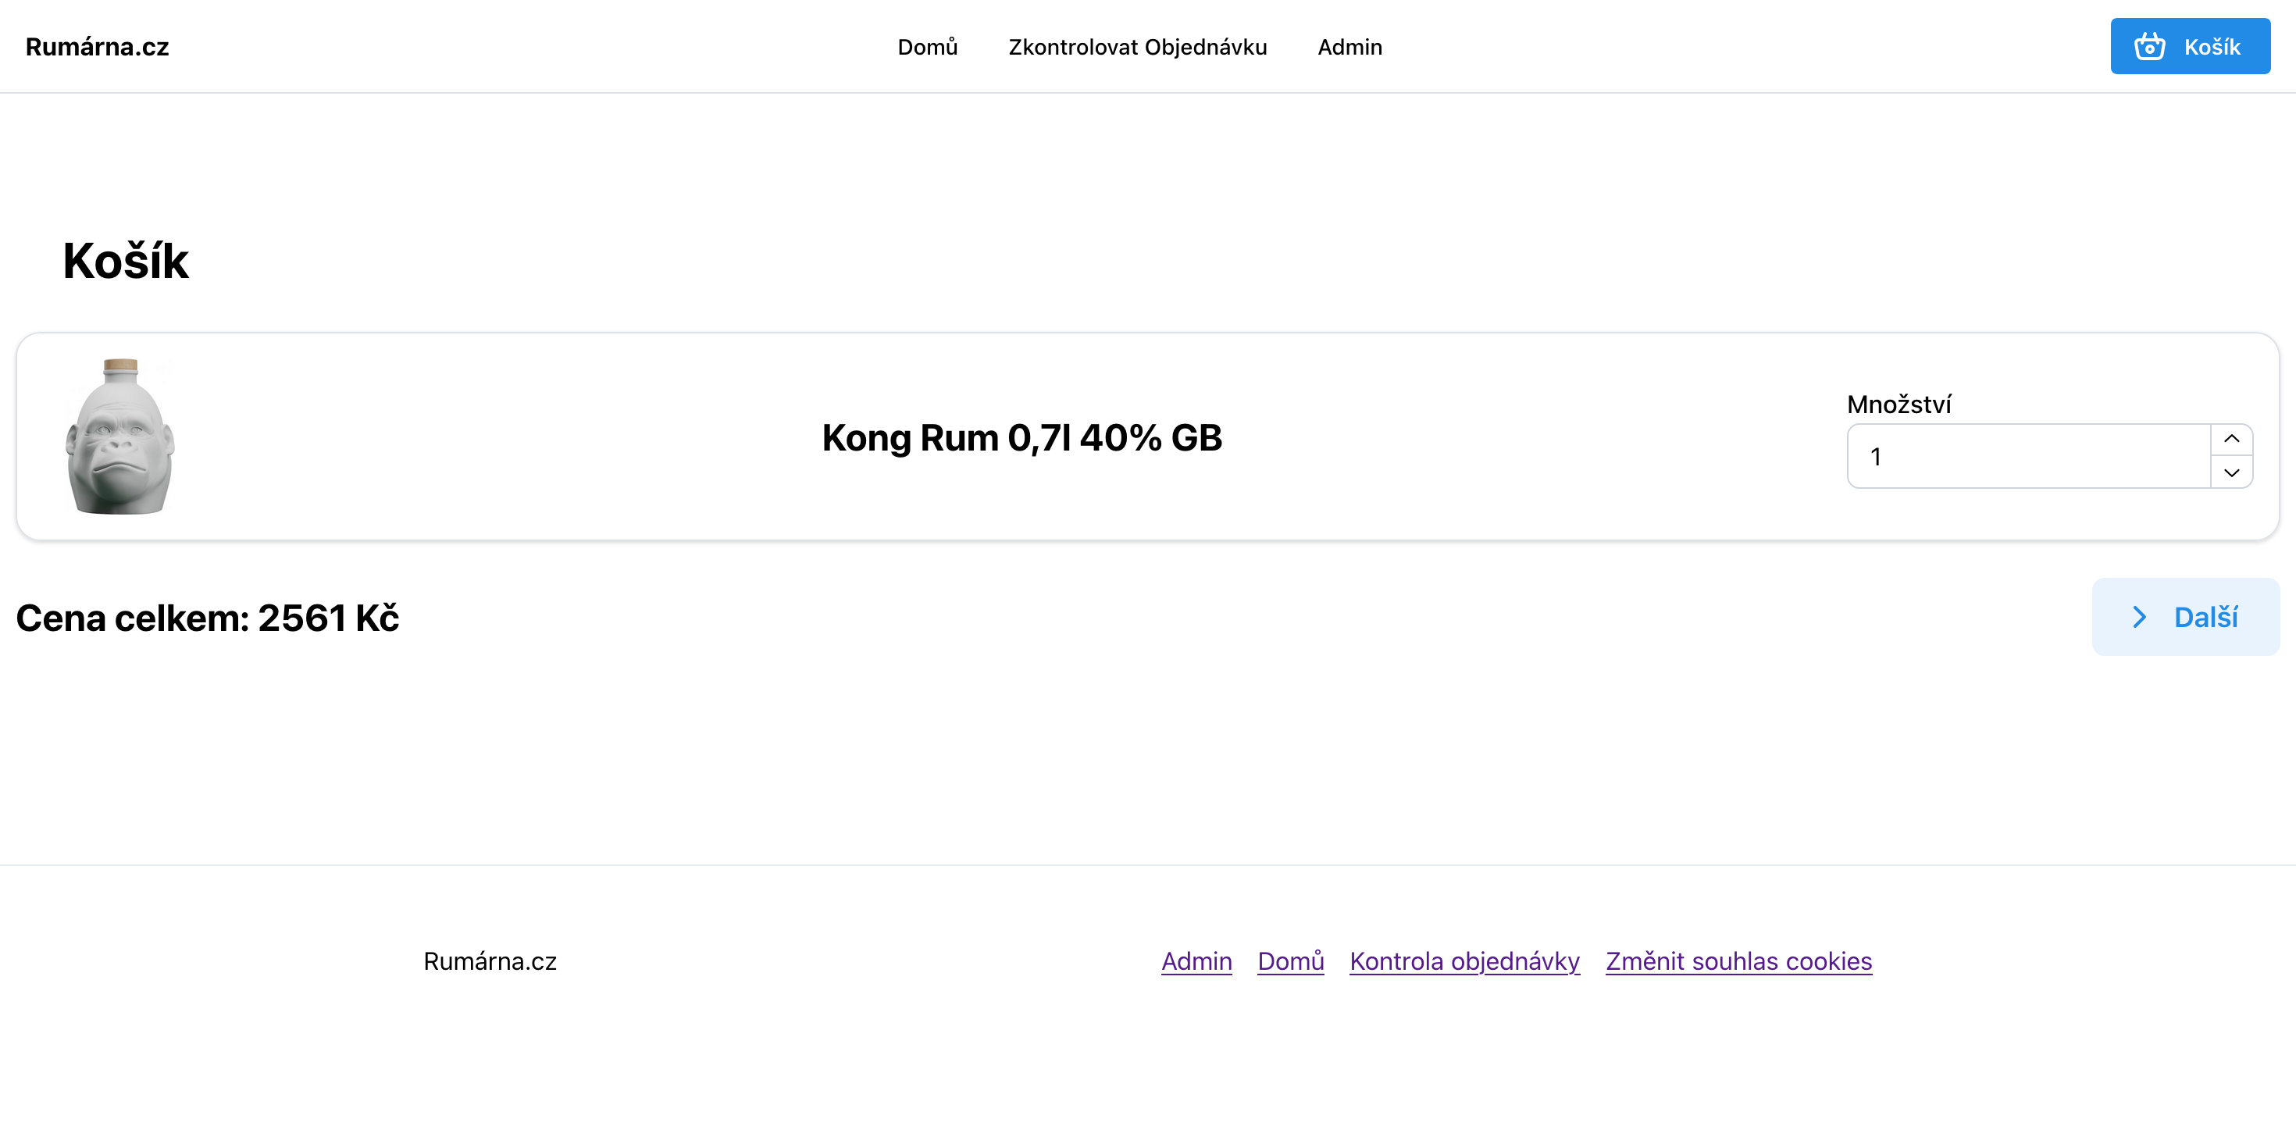Click the Kong Rum gorilla bottle image
Viewport: 2296px width, 1126px height.
(120, 437)
